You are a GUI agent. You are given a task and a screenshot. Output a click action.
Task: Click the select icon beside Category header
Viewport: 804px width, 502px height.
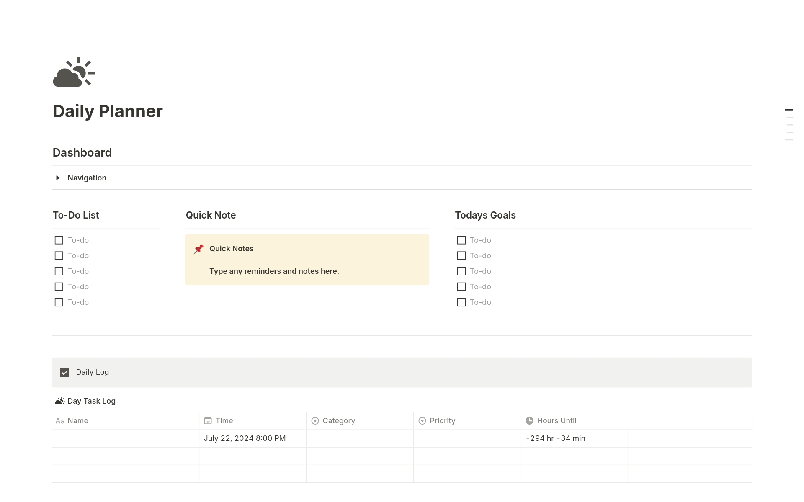(x=314, y=421)
